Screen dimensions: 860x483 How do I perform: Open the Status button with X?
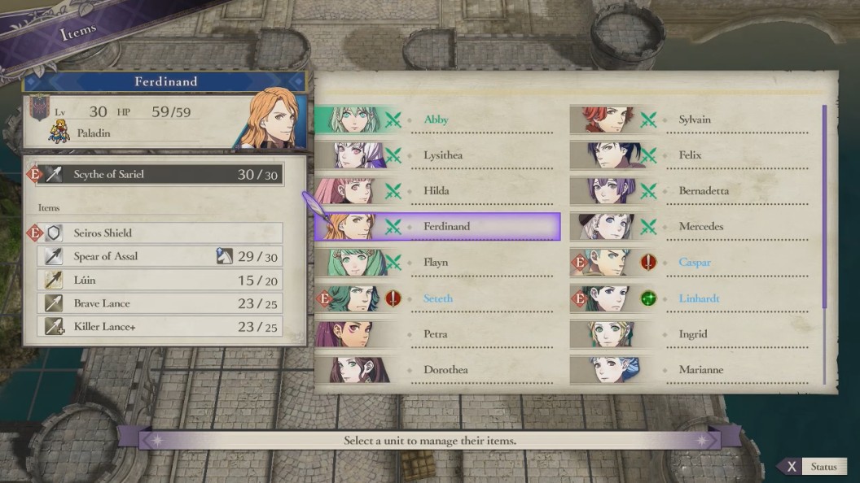813,467
